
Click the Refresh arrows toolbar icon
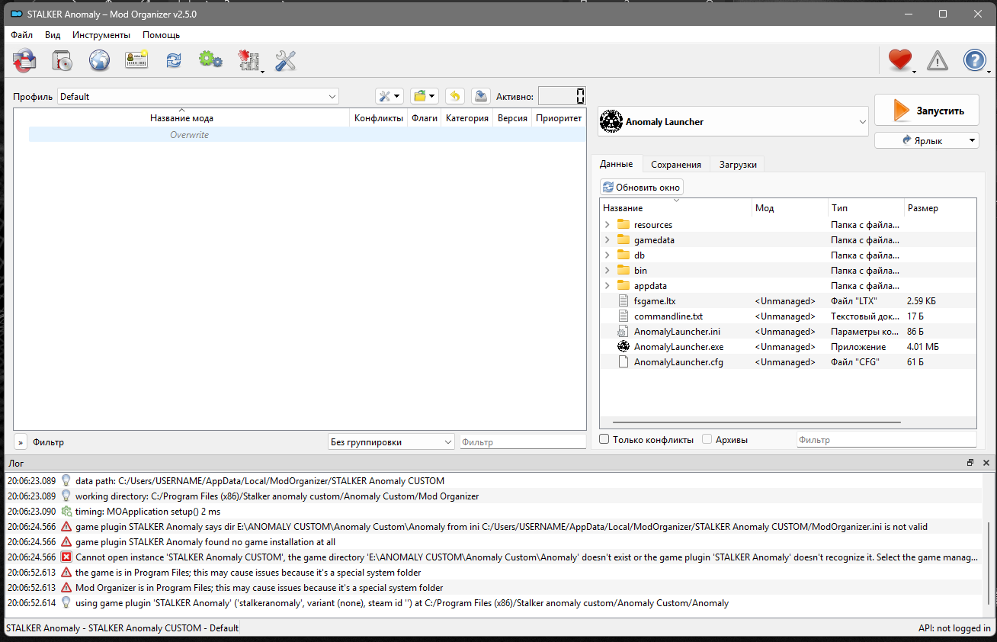[x=174, y=60]
